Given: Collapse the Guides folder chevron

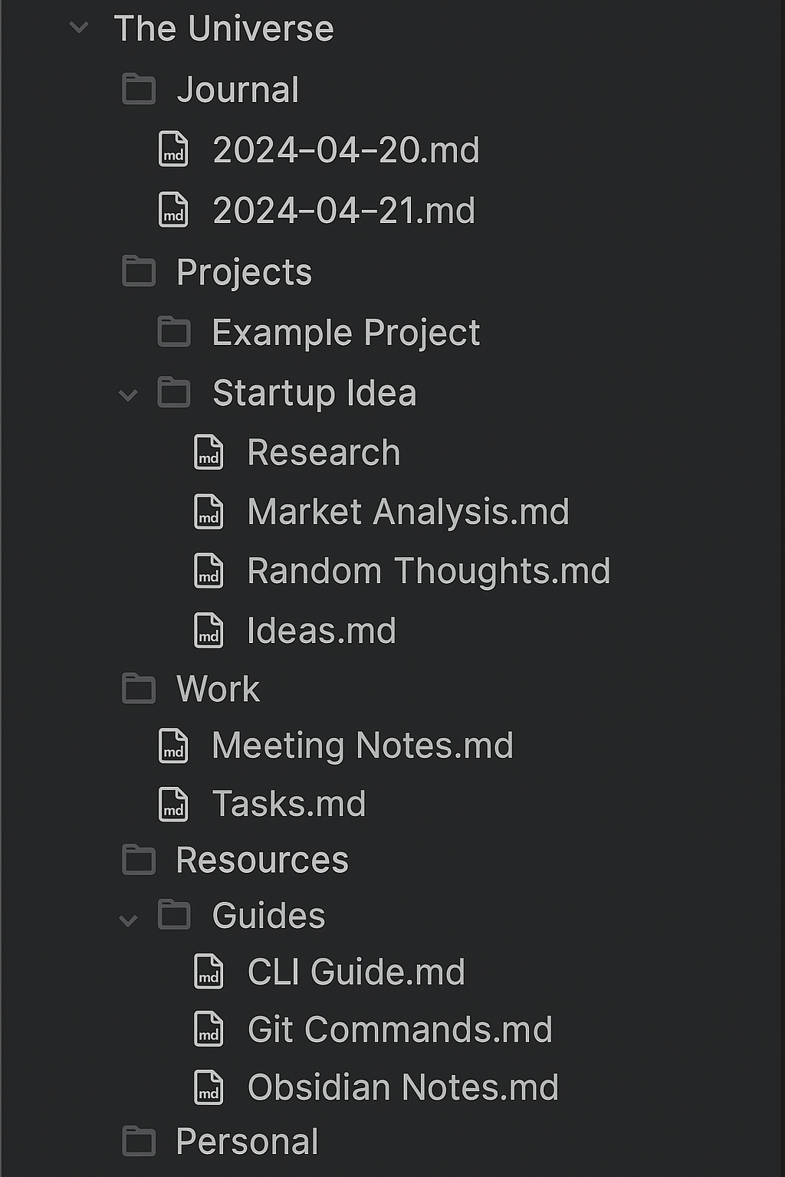Looking at the screenshot, I should pos(128,920).
